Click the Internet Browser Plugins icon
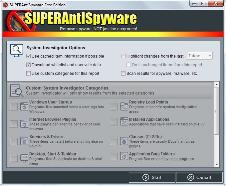This screenshot has height=186, width=226. coord(24,124)
